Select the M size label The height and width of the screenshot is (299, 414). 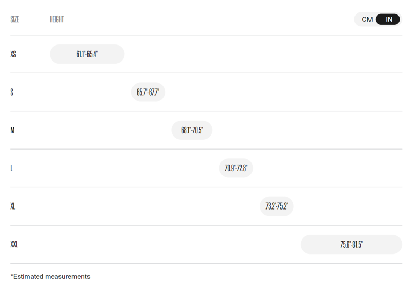(x=12, y=130)
